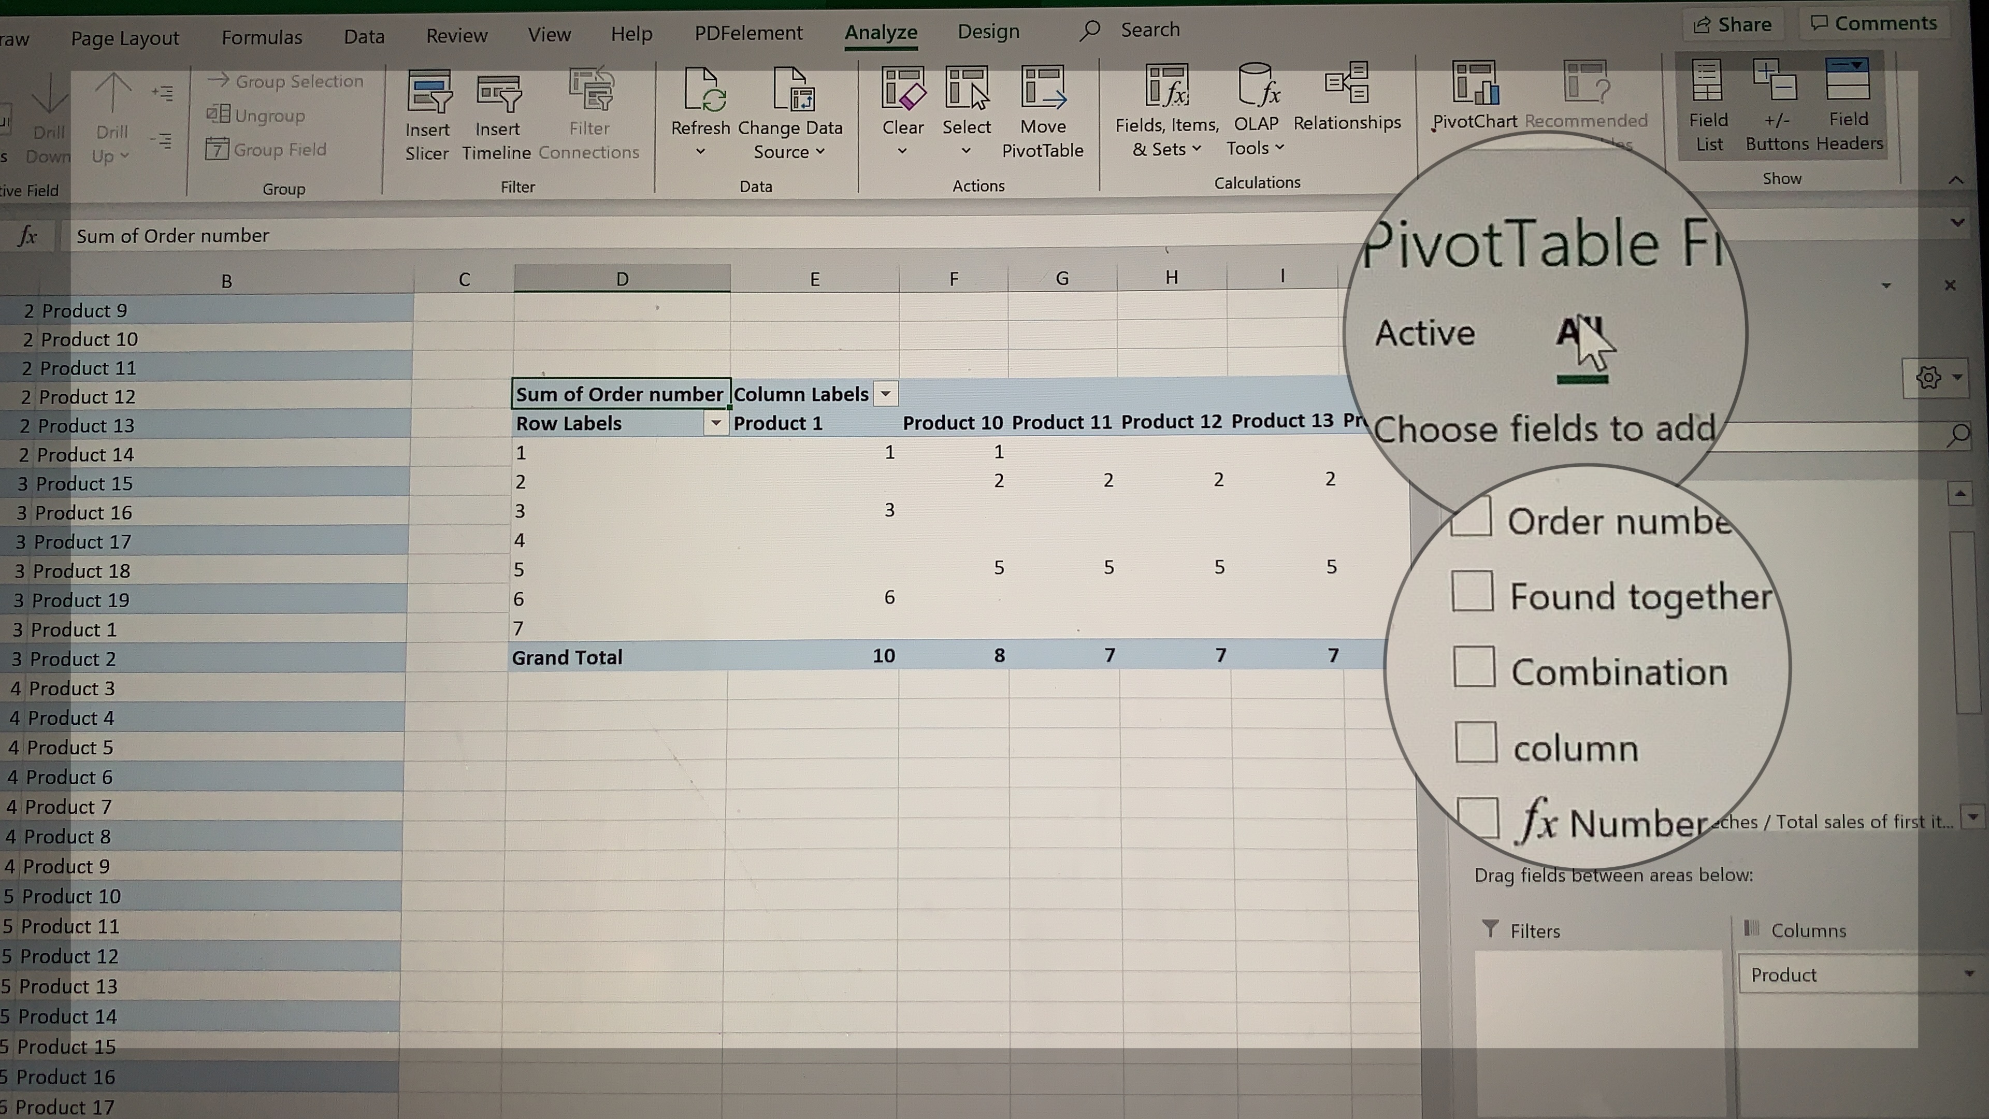1989x1119 pixels.
Task: Click the Group Field button
Action: (x=266, y=149)
